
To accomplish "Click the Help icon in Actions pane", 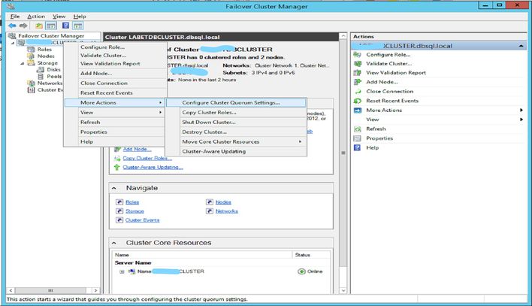I will pos(357,147).
